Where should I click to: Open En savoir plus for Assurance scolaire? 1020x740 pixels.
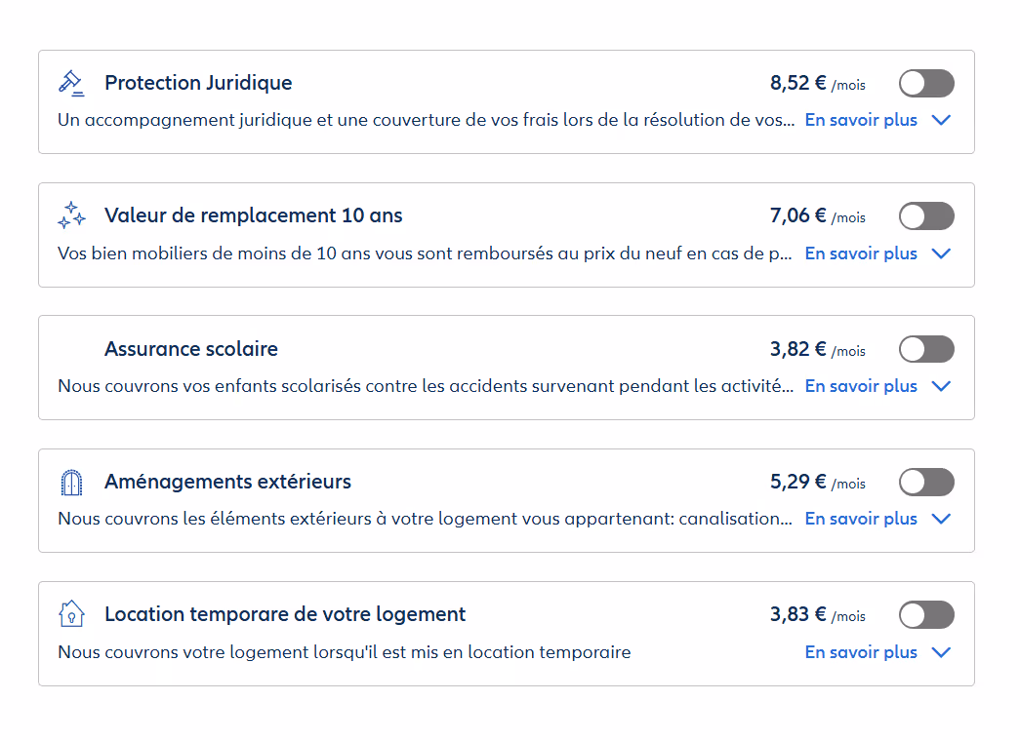[x=860, y=386]
